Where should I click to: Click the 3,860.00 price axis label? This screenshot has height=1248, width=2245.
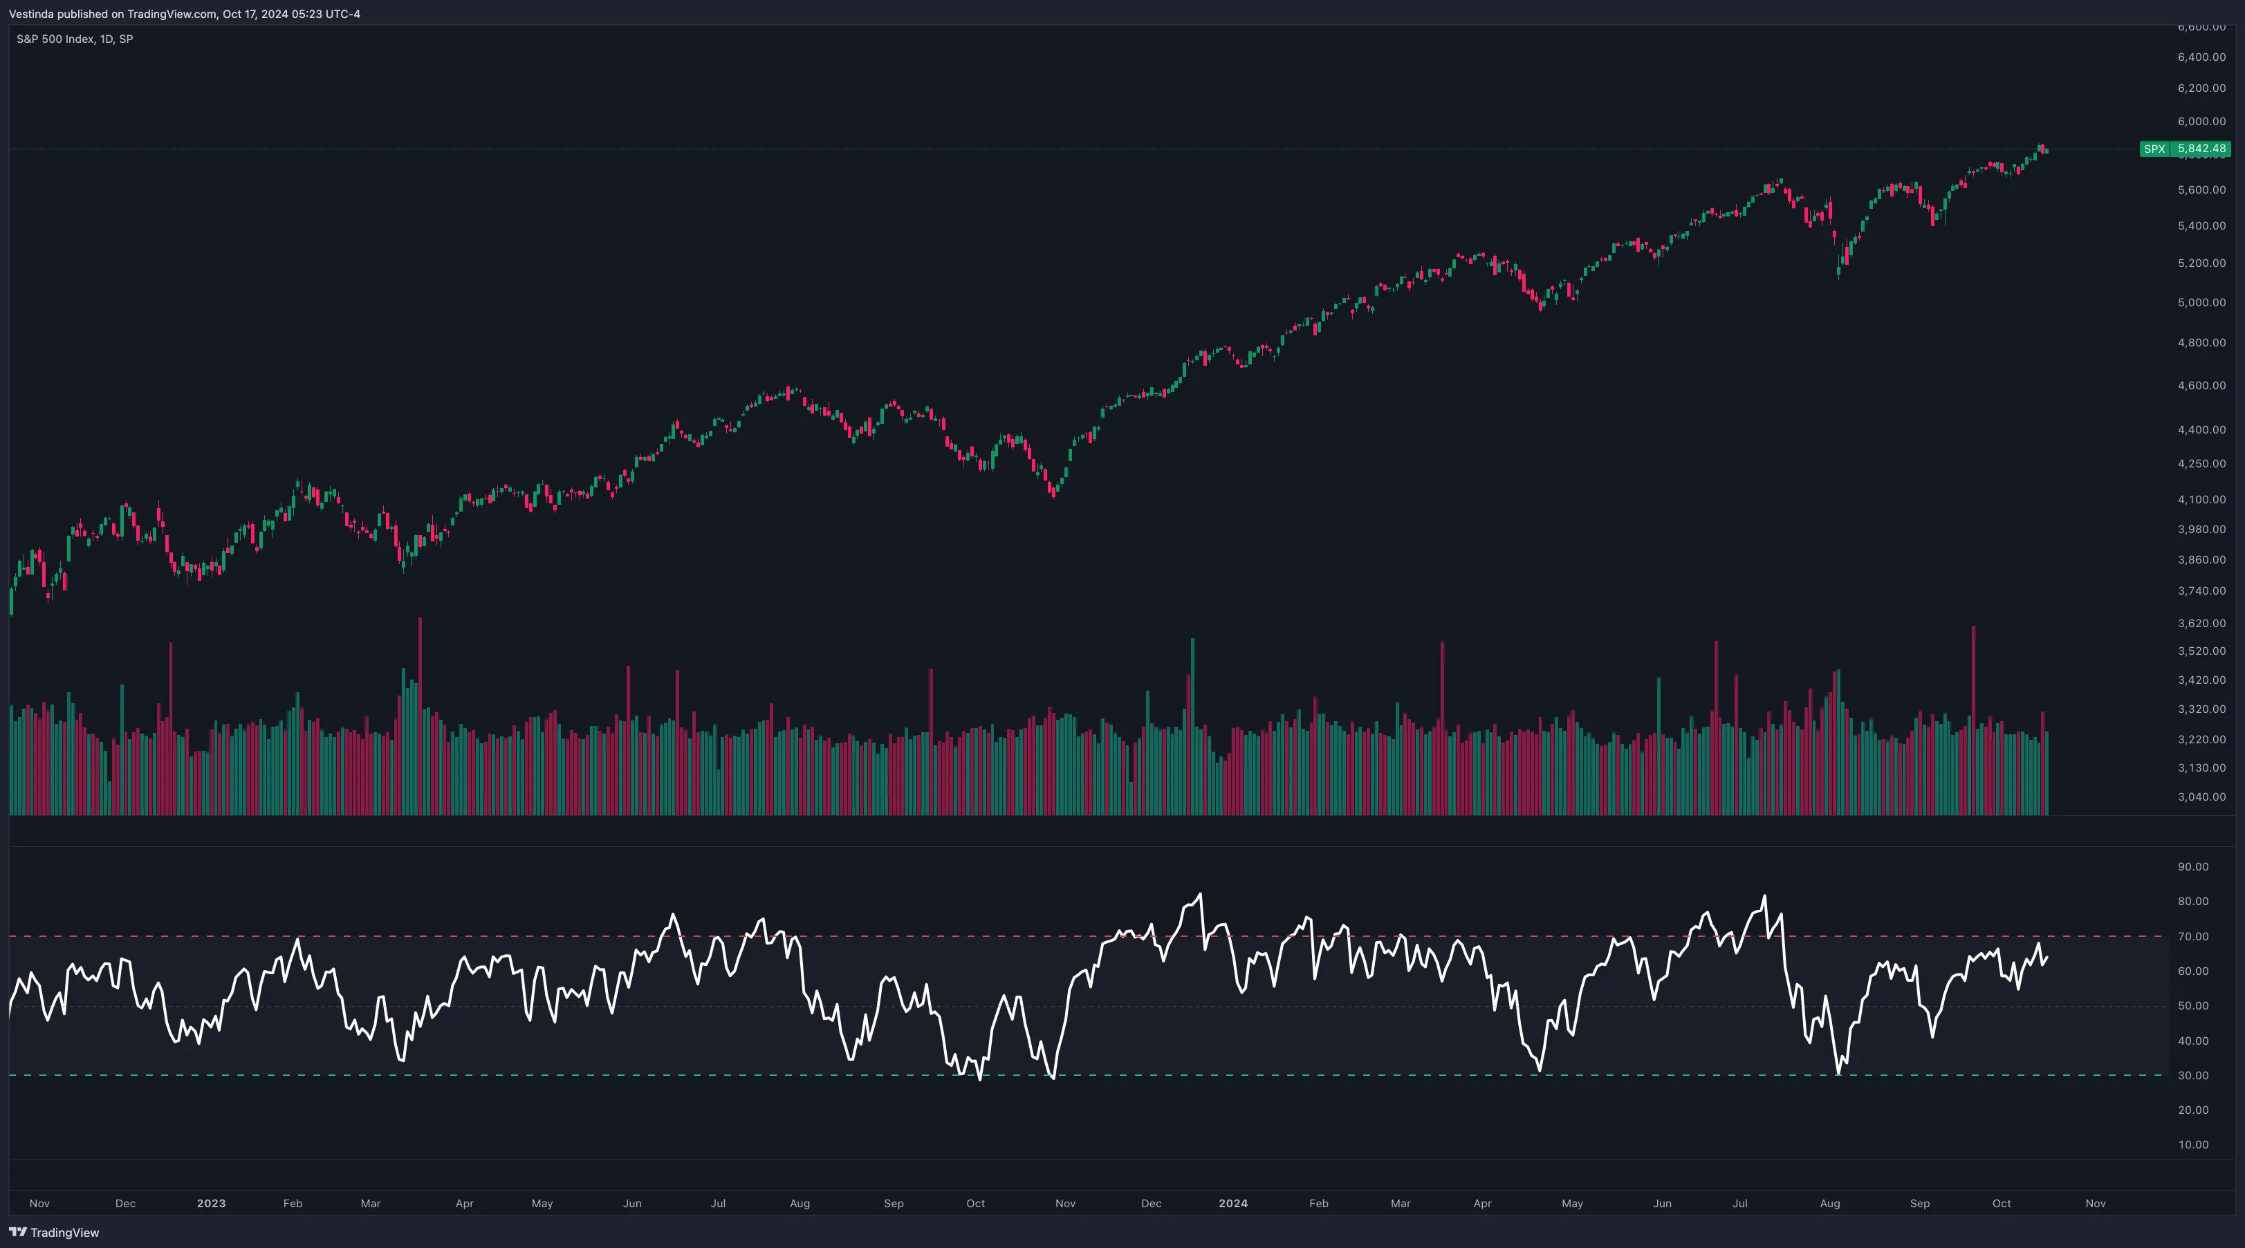(2201, 559)
